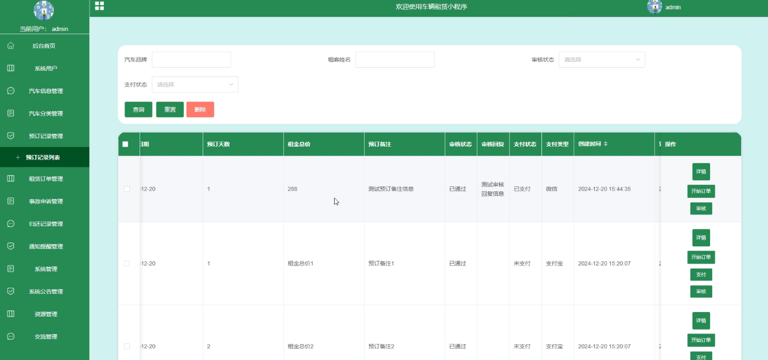Click the 测试审核回复信息 cell
The image size is (768, 360).
(x=493, y=189)
